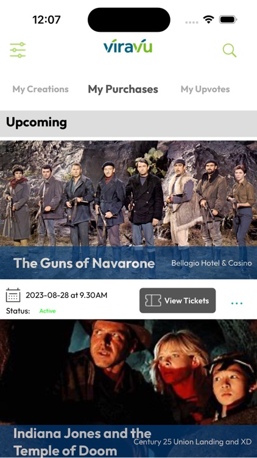Tap the Wi-Fi status icon
The image size is (257, 458).
click(208, 20)
